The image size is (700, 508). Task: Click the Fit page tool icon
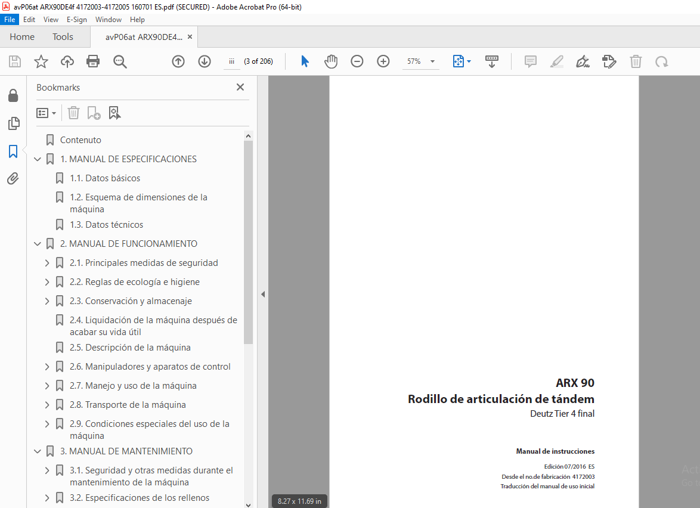458,61
